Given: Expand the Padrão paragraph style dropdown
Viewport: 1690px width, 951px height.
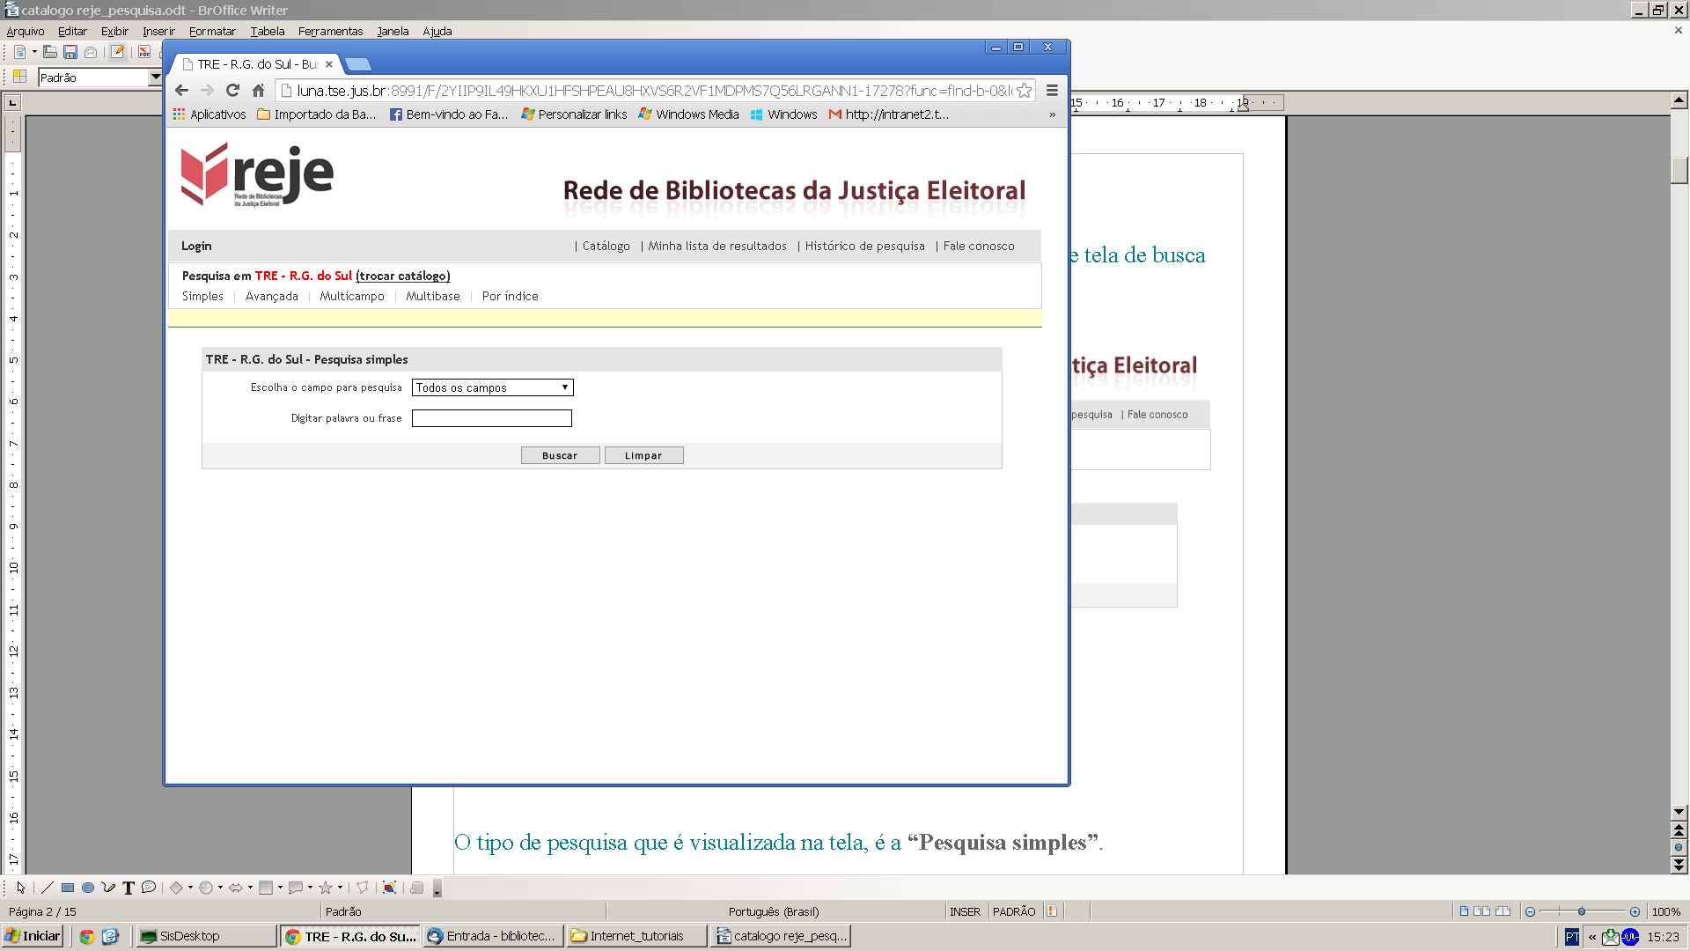Looking at the screenshot, I should point(155,77).
